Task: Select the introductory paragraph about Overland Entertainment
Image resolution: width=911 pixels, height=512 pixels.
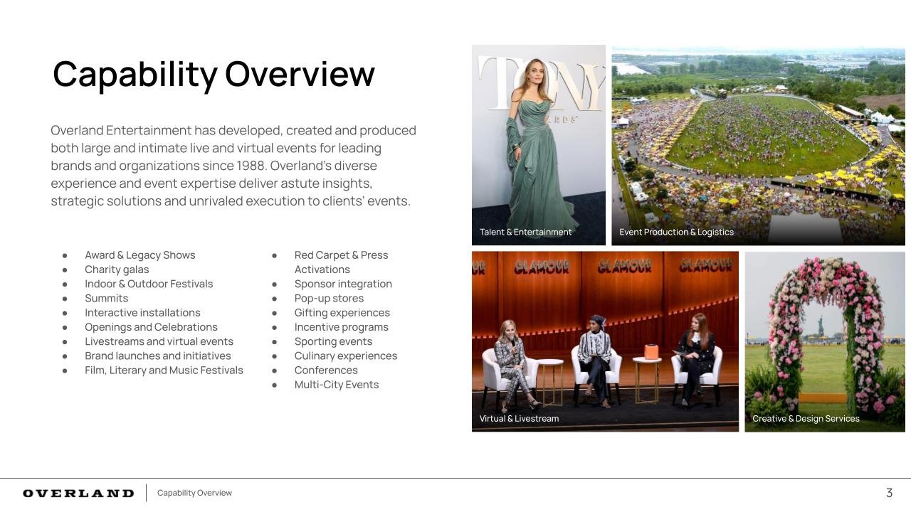Action: pos(233,165)
